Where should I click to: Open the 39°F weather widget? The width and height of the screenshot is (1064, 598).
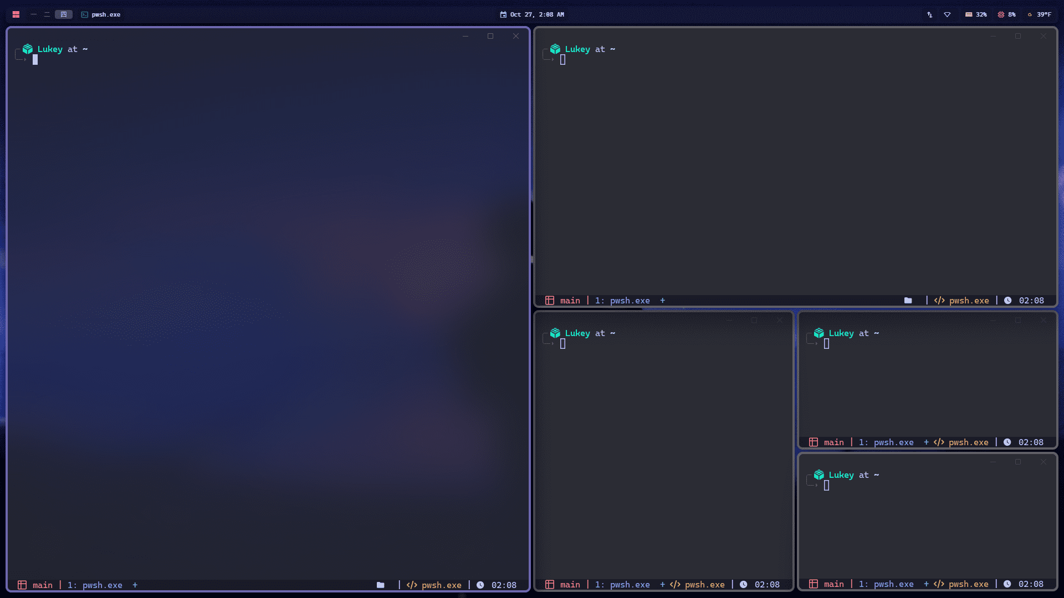click(1039, 14)
